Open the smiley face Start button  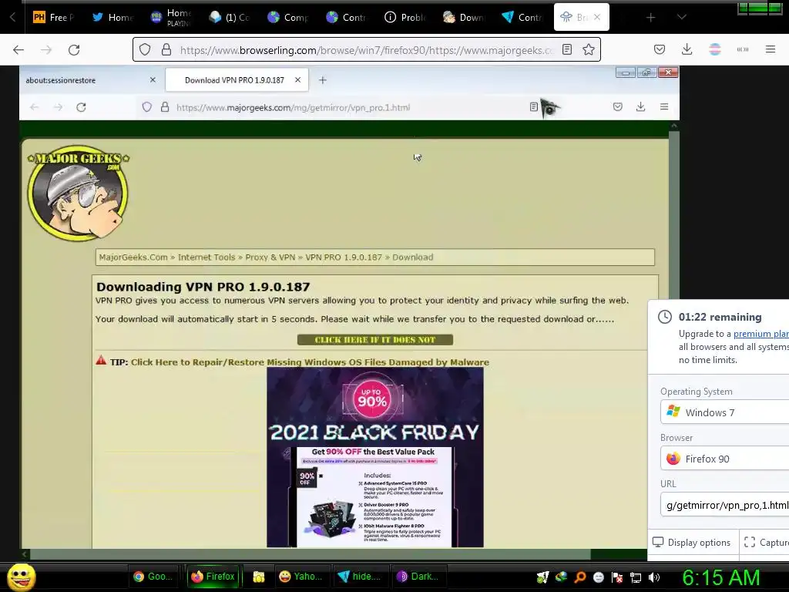21,577
